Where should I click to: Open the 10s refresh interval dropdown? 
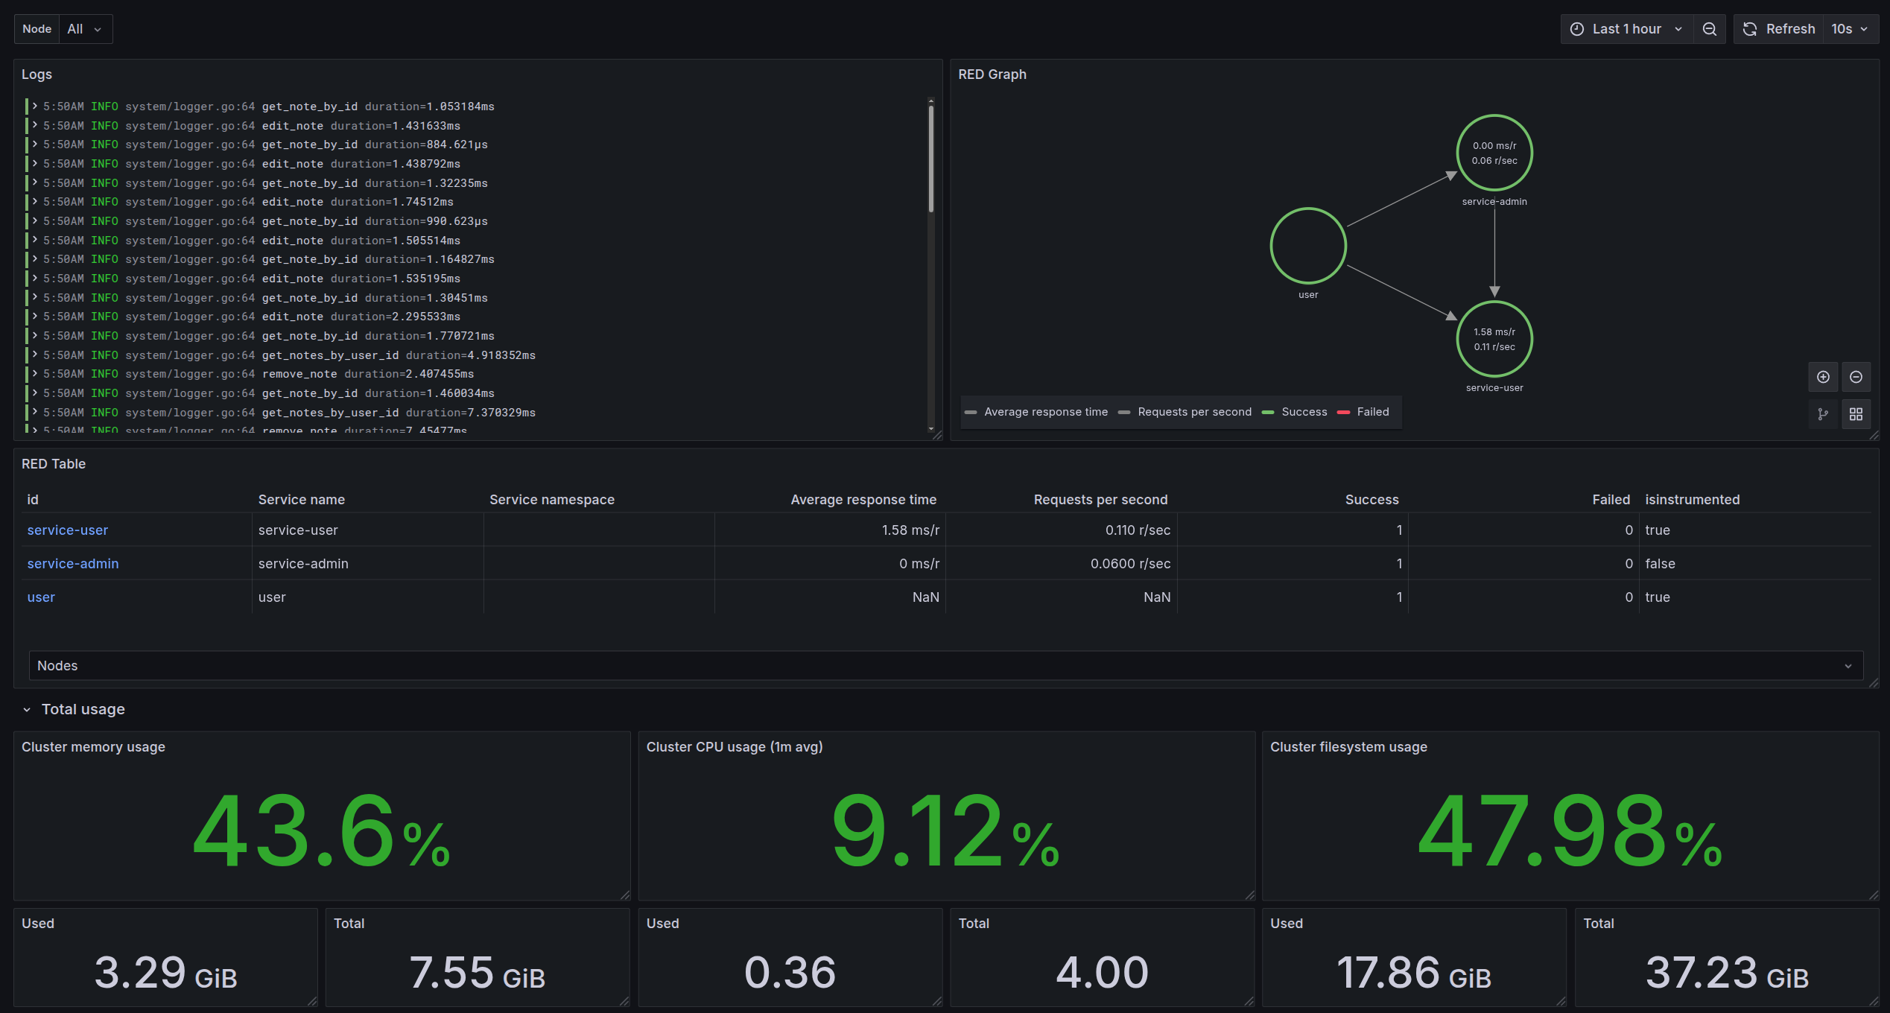coord(1851,28)
